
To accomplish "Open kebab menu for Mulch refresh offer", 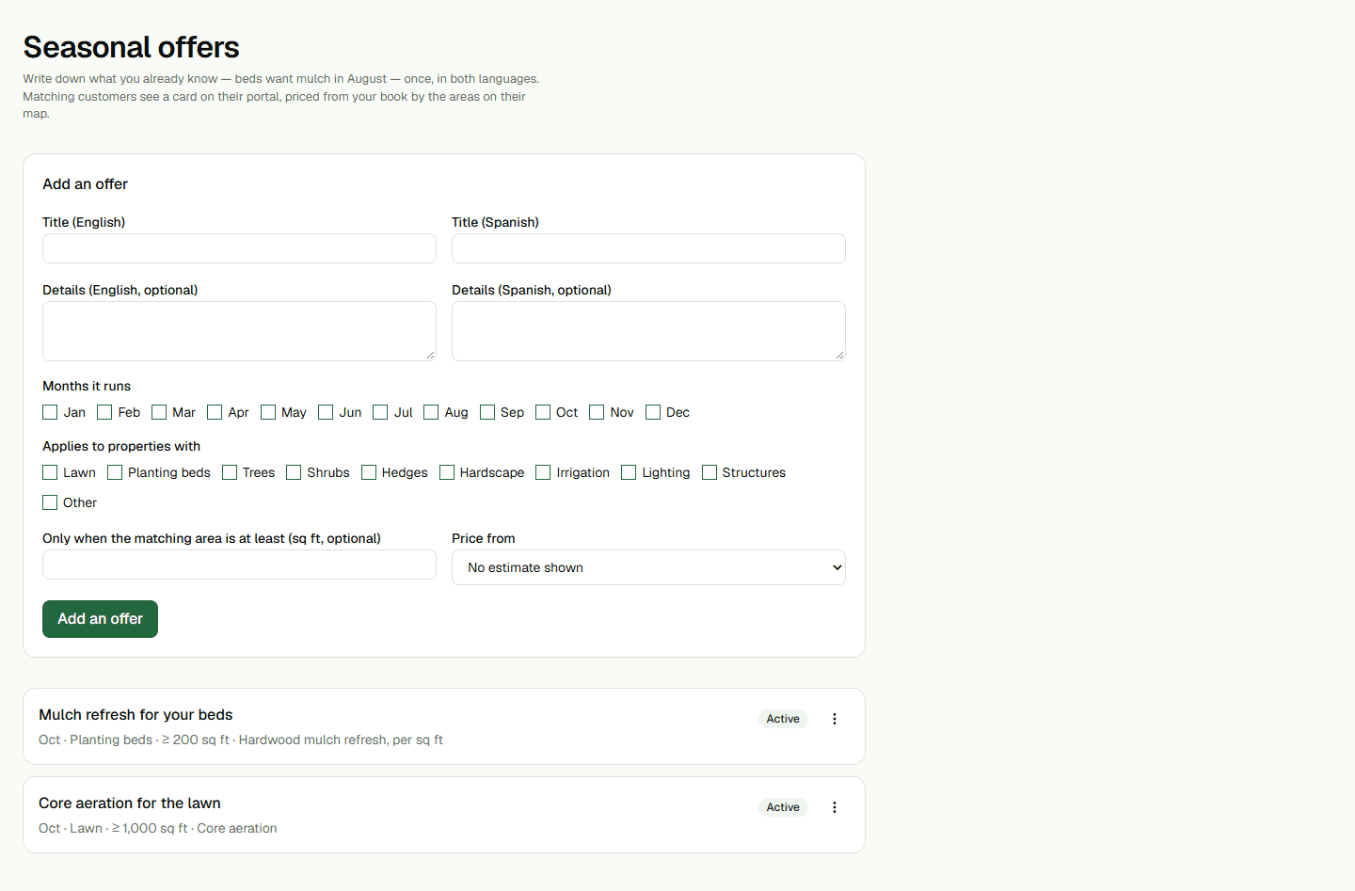I will 835,719.
